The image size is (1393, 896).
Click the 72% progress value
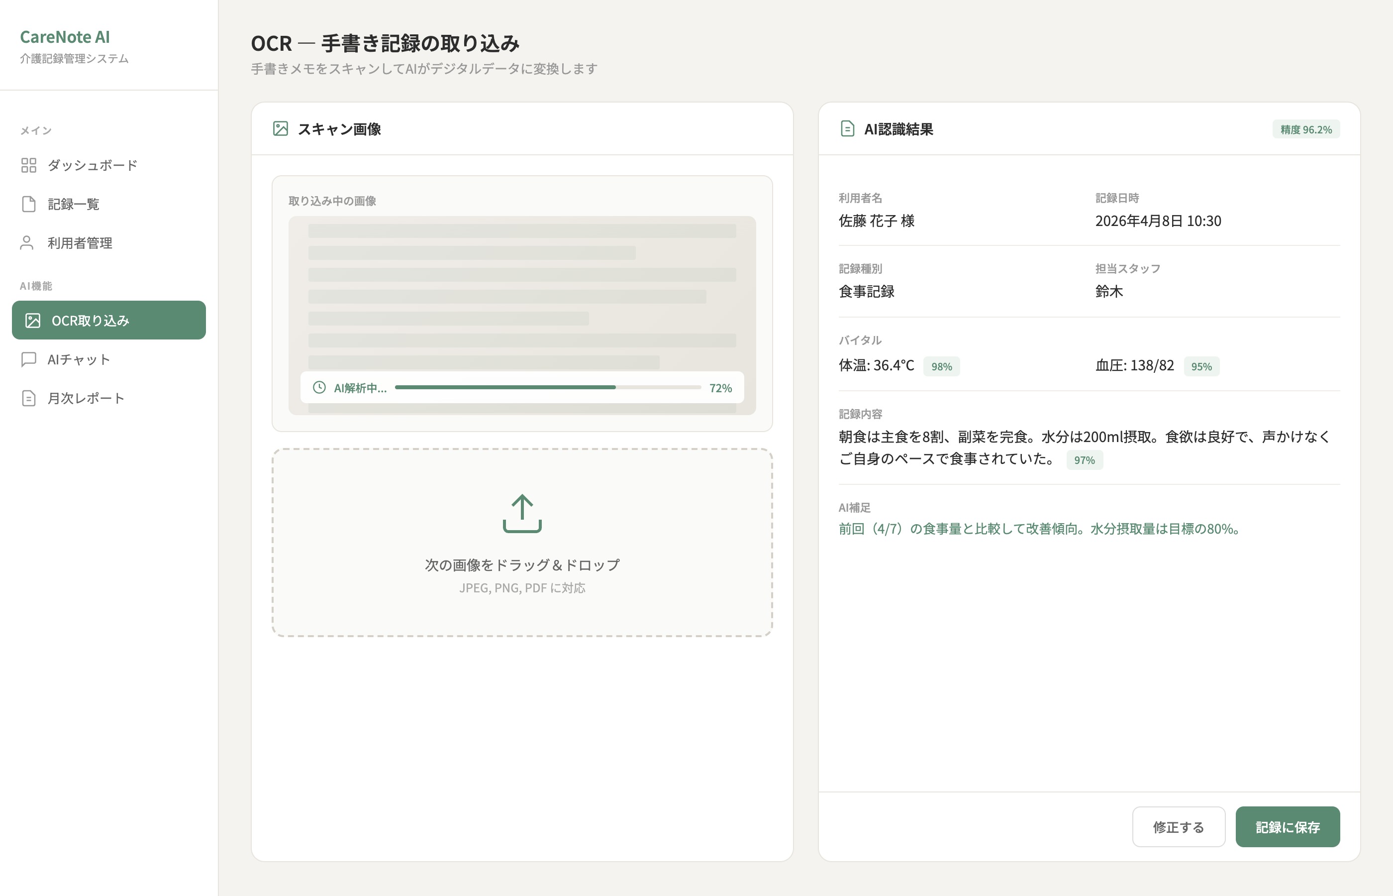point(720,388)
